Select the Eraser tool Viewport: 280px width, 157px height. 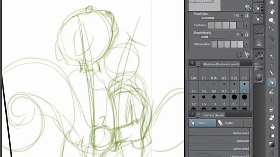272,118
